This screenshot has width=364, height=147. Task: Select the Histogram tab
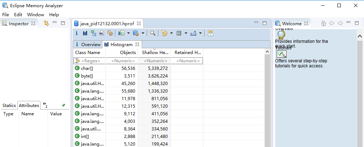(x=121, y=44)
